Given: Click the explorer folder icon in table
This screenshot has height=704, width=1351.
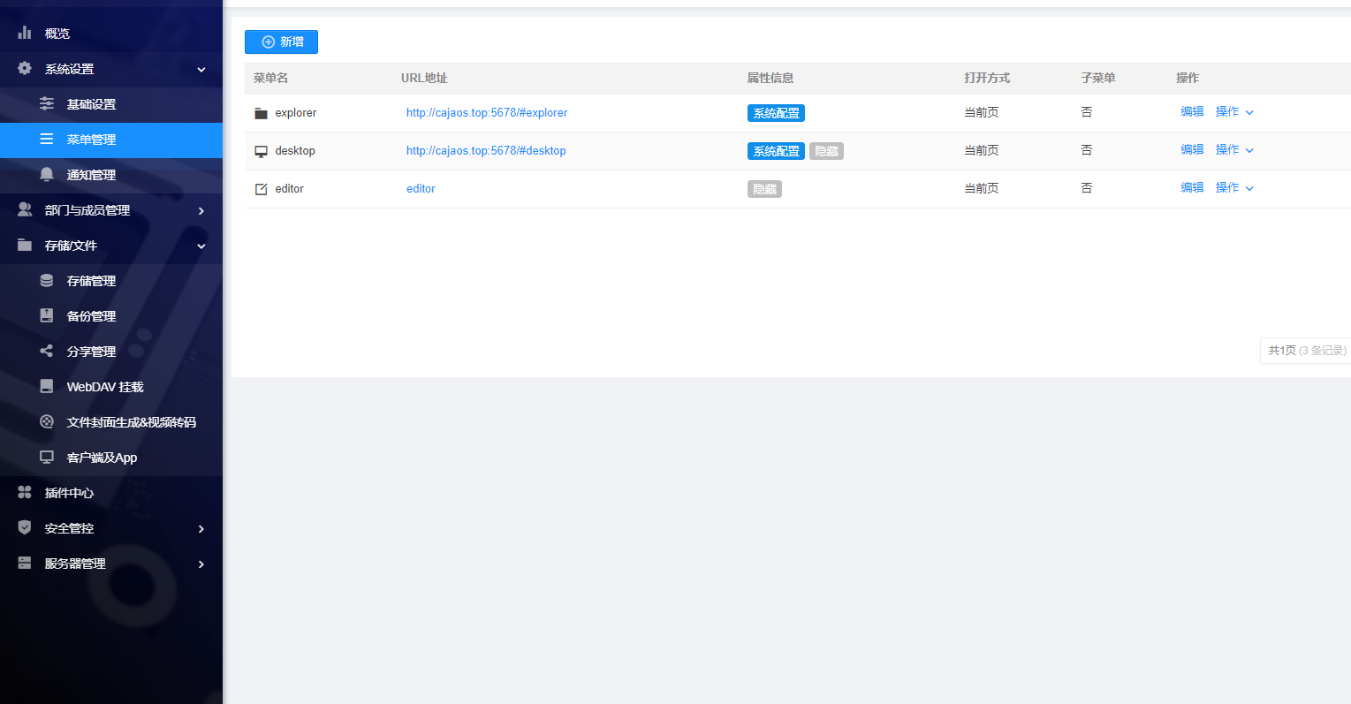Looking at the screenshot, I should point(261,113).
